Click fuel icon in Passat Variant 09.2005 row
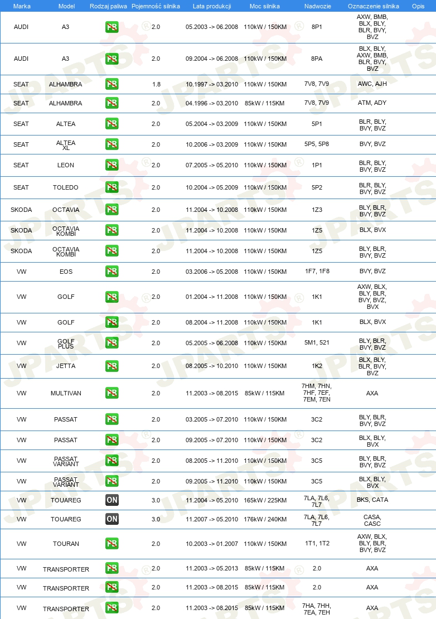This screenshot has height=619, width=436. coord(112,481)
